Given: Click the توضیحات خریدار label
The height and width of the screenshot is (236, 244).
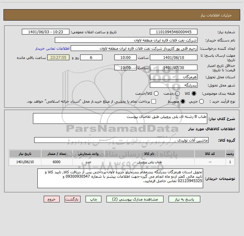Looking at the screenshot, I should coord(220,179).
